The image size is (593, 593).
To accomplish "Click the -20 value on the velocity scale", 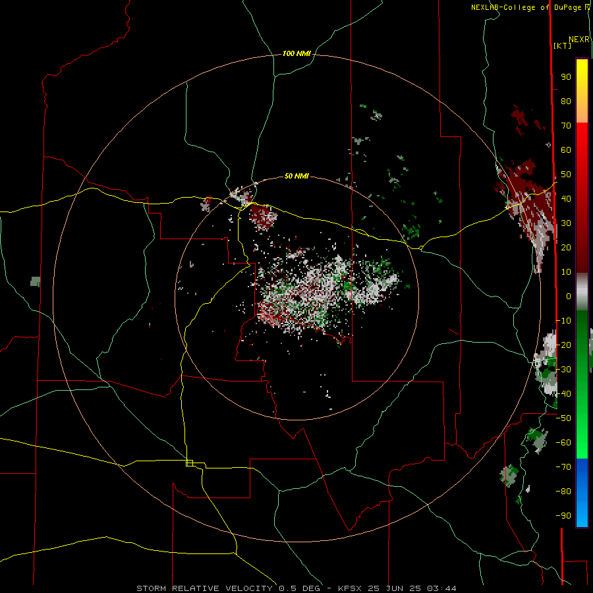I will click(563, 345).
